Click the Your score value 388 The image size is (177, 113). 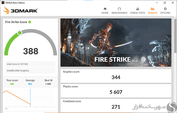[x=12, y=84]
